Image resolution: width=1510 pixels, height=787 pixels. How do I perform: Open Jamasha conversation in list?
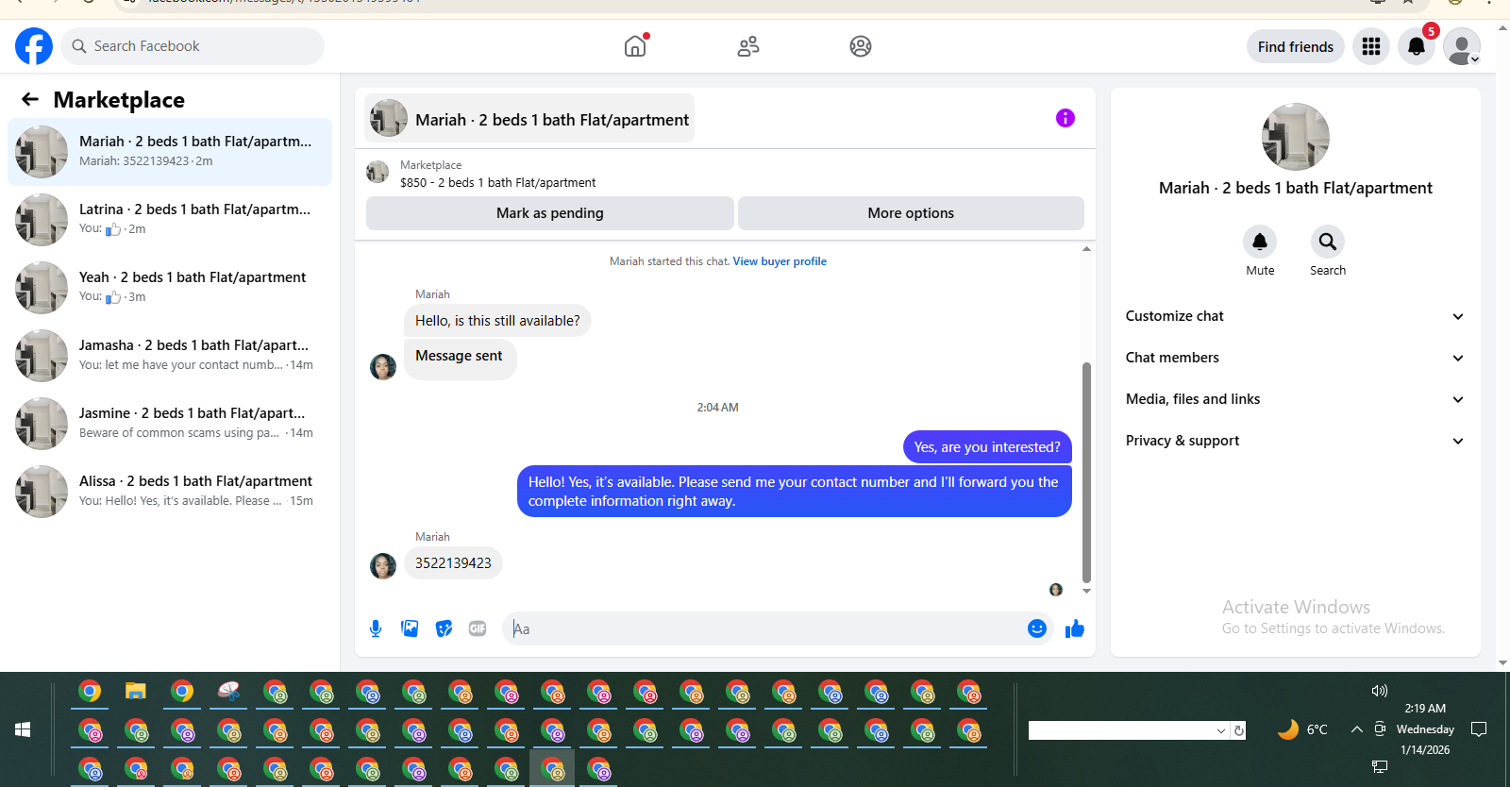[170, 356]
